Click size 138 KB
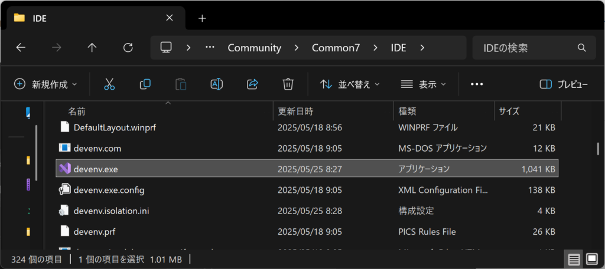The height and width of the screenshot is (269, 605). point(542,189)
